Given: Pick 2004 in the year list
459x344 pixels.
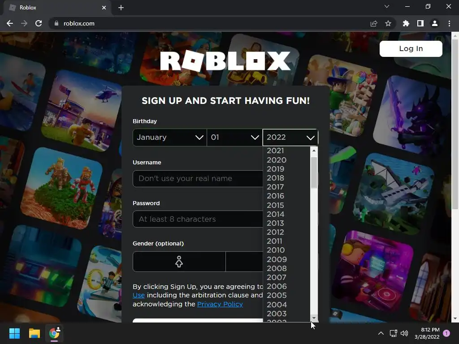Looking at the screenshot, I should click(x=286, y=305).
